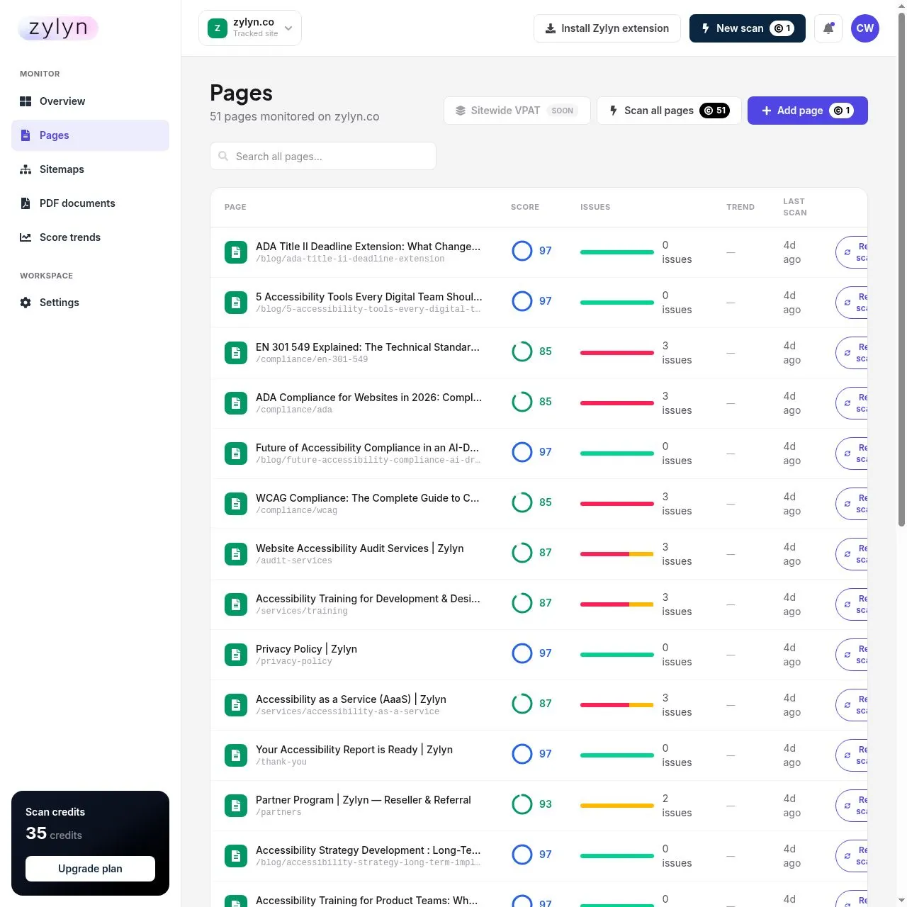Screen dimensions: 907x907
Task: Click page icon for Accessibility as a Service row
Action: [236, 705]
